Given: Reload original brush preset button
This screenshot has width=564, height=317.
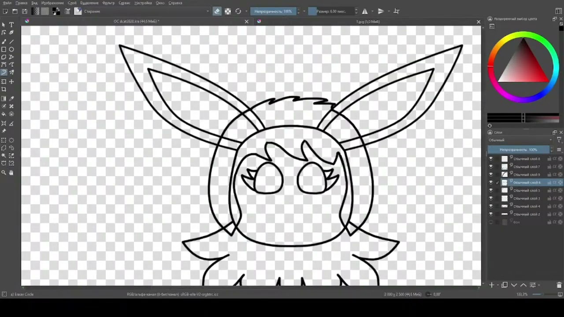Looking at the screenshot, I should pyautogui.click(x=238, y=11).
